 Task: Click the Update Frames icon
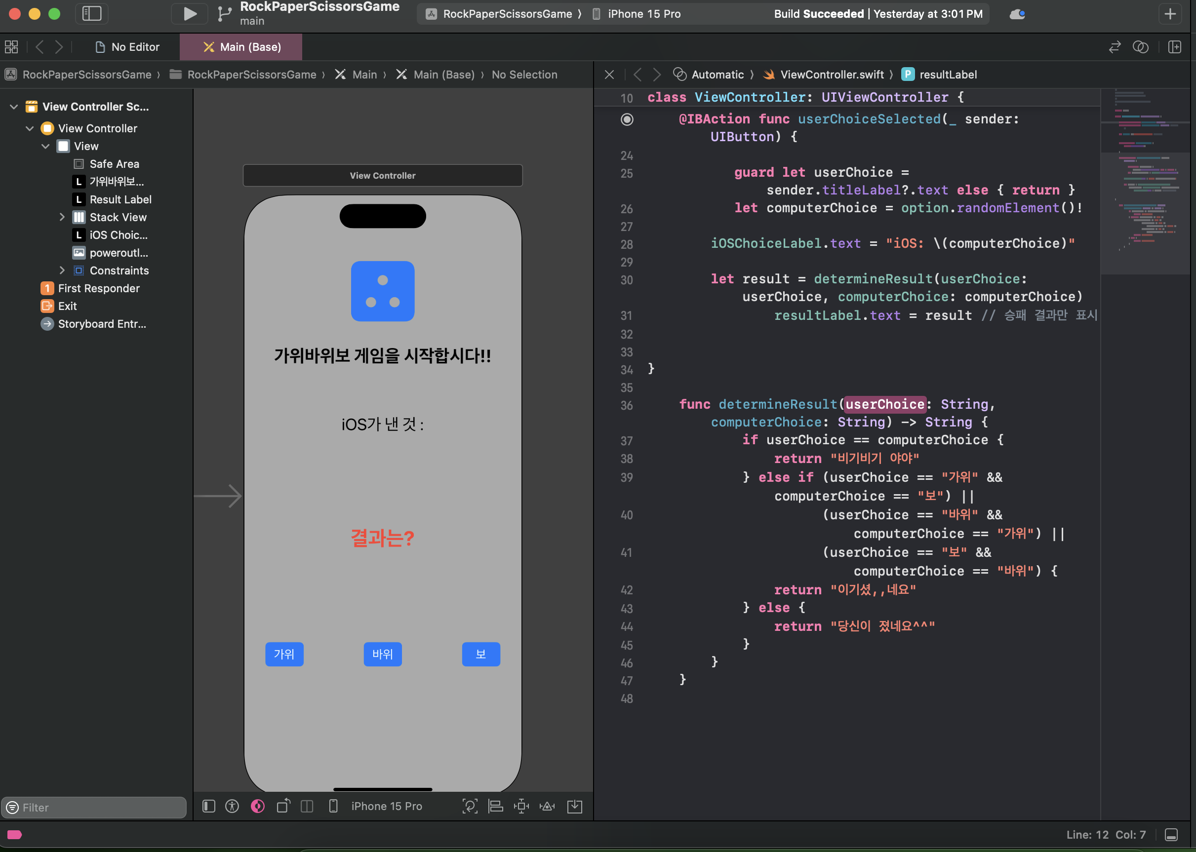click(470, 807)
